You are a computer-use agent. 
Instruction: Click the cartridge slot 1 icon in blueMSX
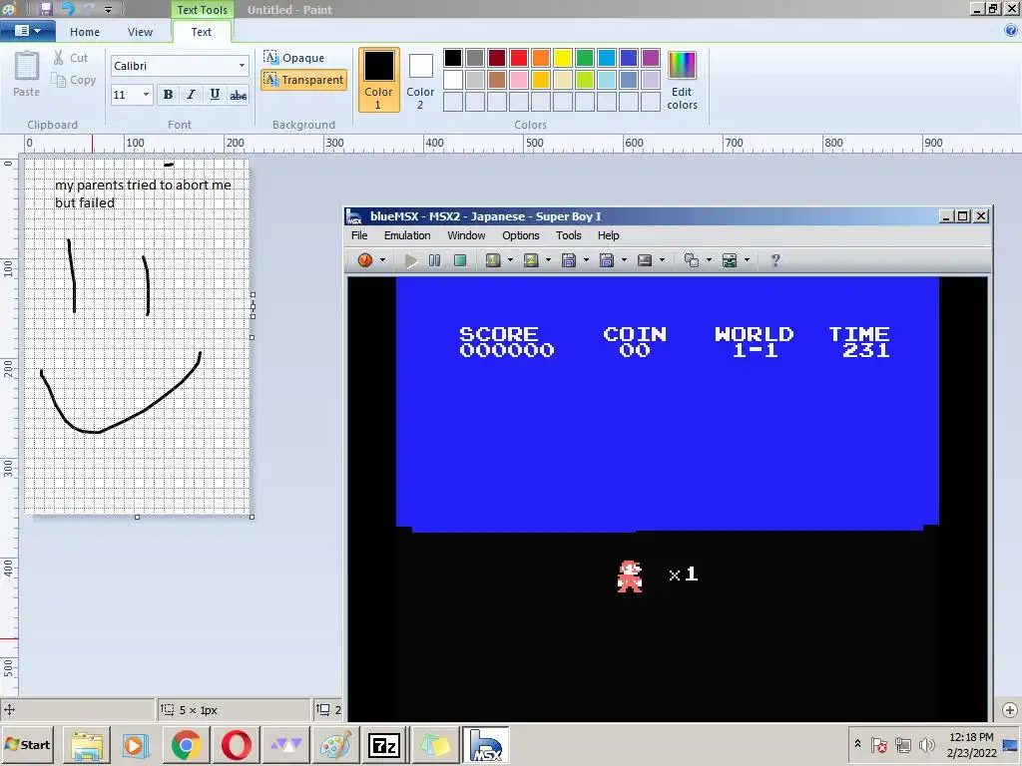point(493,260)
